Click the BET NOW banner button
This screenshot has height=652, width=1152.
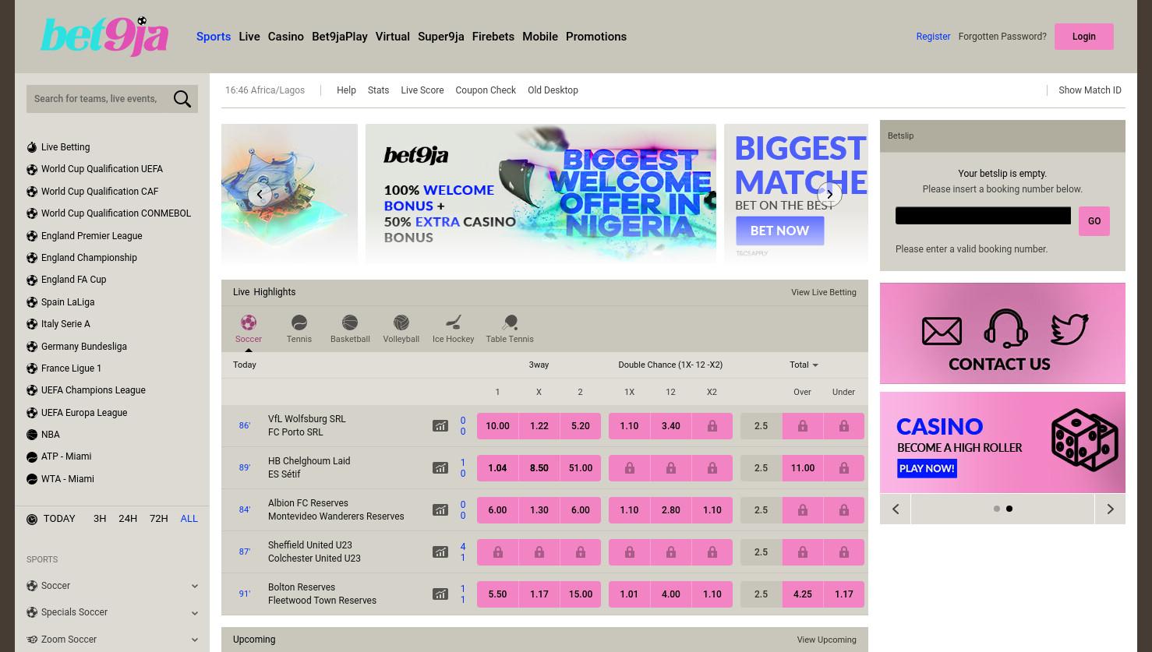[779, 231]
